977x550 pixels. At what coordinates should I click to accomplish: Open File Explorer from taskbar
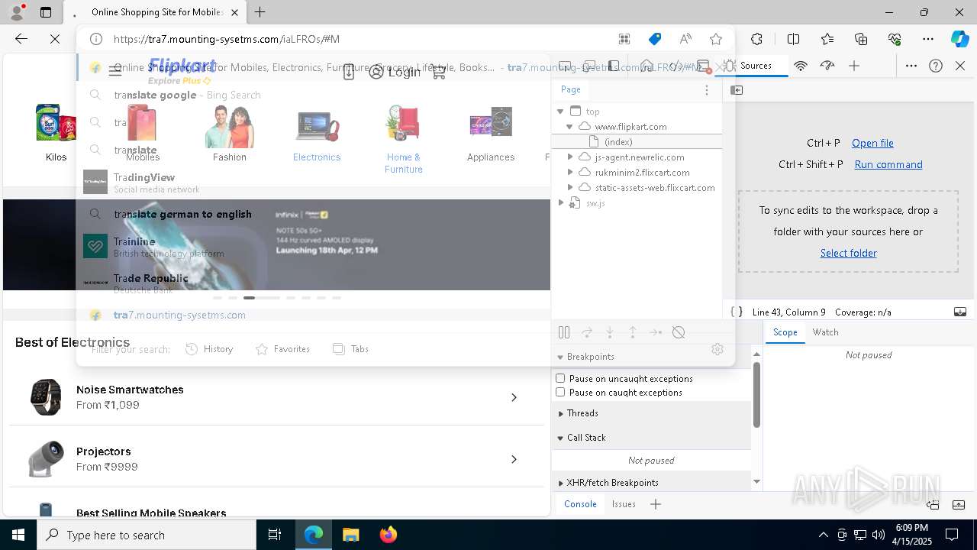click(x=350, y=535)
